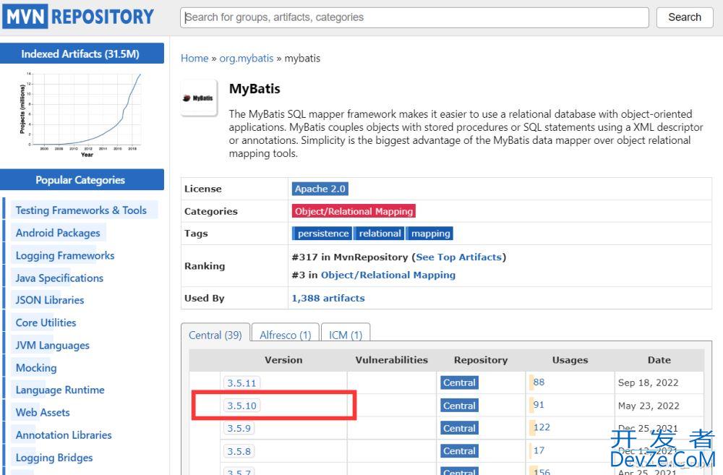Click the Repository column header
The width and height of the screenshot is (723, 475).
(481, 360)
